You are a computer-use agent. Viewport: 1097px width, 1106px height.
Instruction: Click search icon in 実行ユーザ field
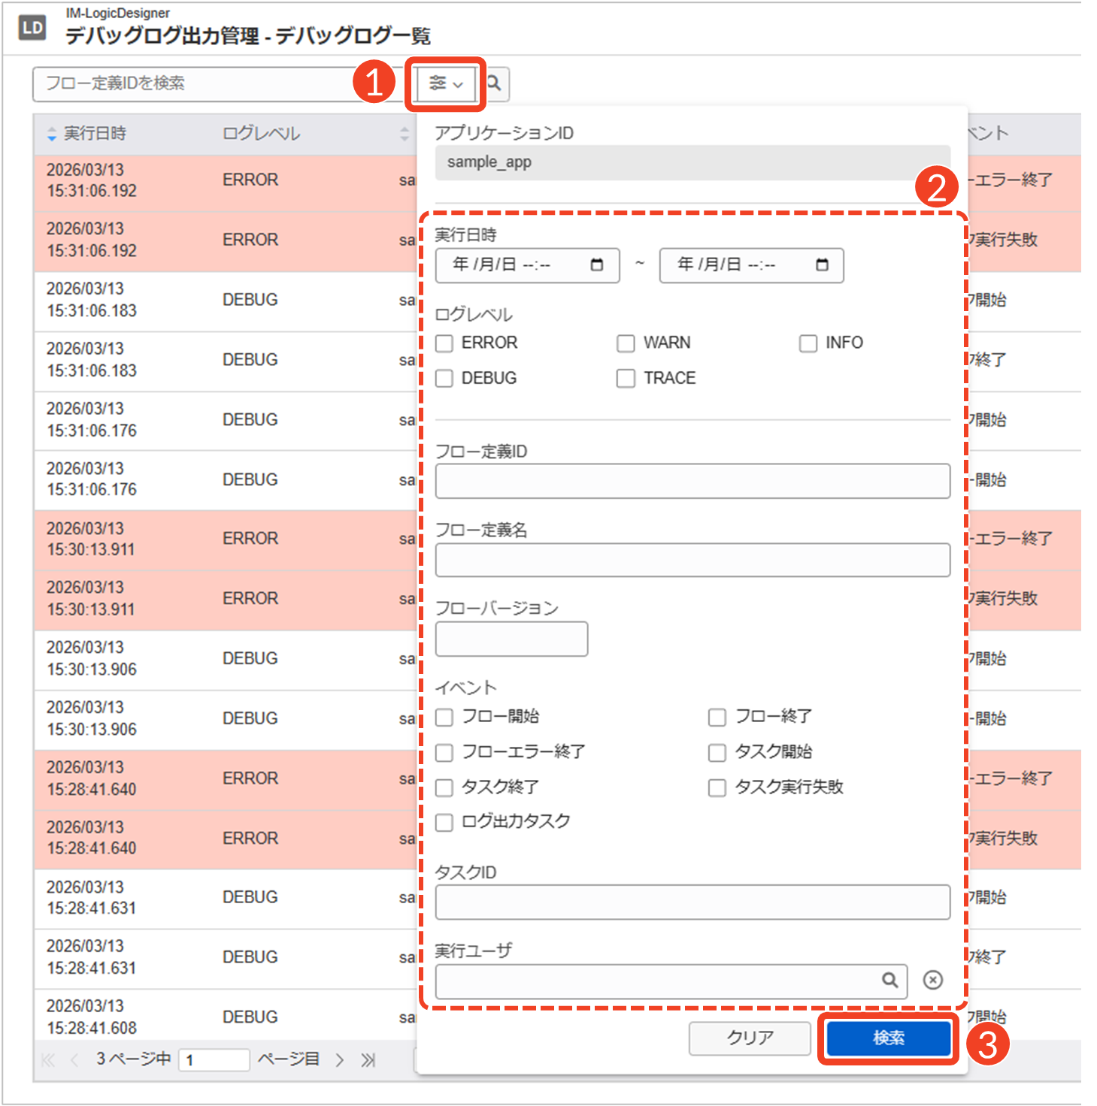[x=889, y=980]
